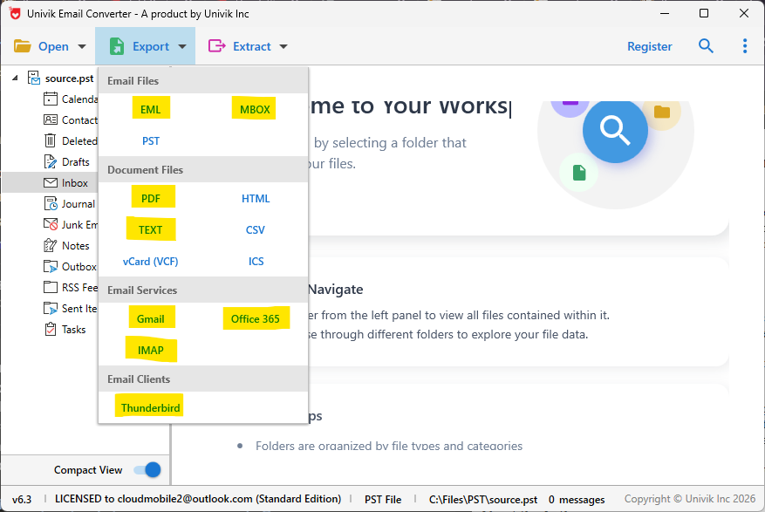The image size is (765, 512).
Task: Click the Extract button label
Action: click(252, 46)
